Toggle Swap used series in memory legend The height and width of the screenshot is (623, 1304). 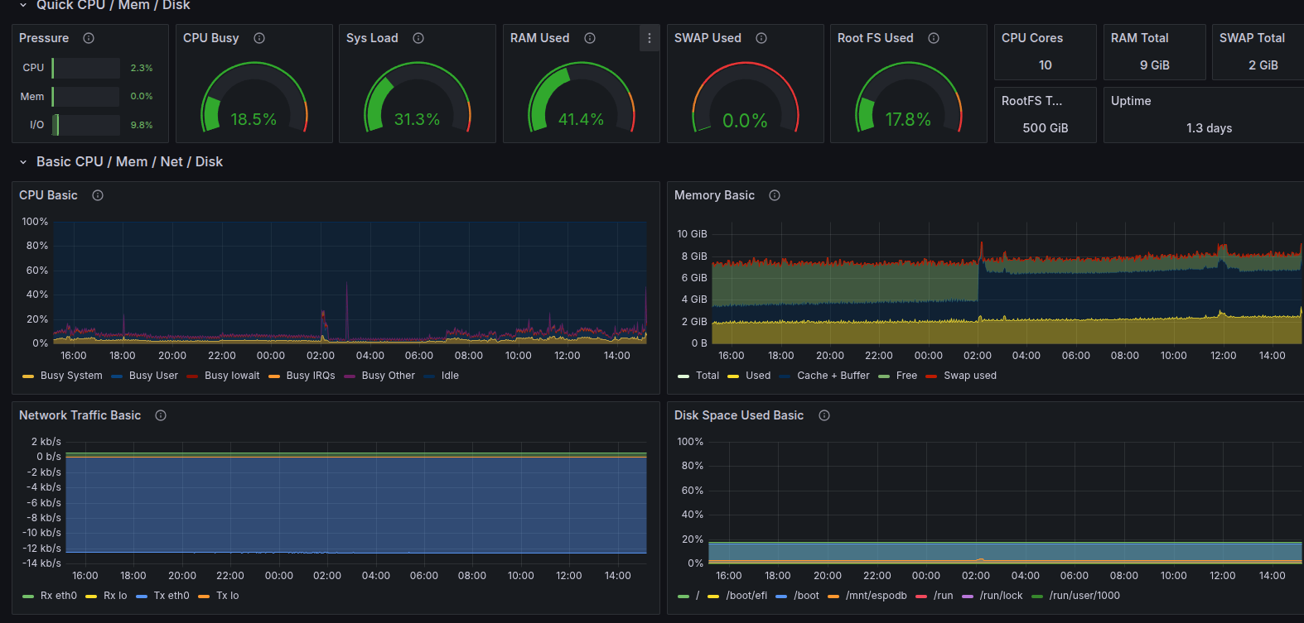point(969,376)
